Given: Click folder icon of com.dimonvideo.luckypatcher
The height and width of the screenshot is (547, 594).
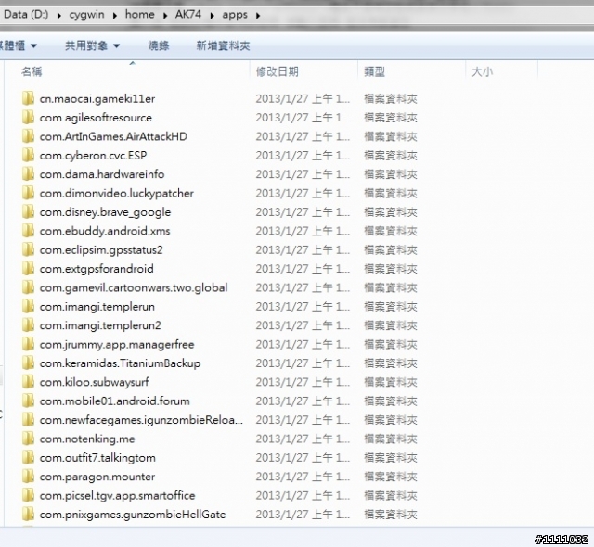Looking at the screenshot, I should click(x=29, y=193).
